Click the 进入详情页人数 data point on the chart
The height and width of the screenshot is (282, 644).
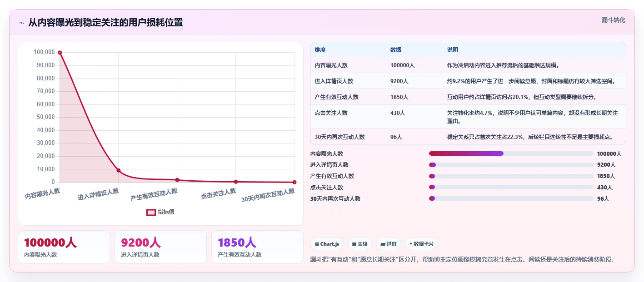119,170
